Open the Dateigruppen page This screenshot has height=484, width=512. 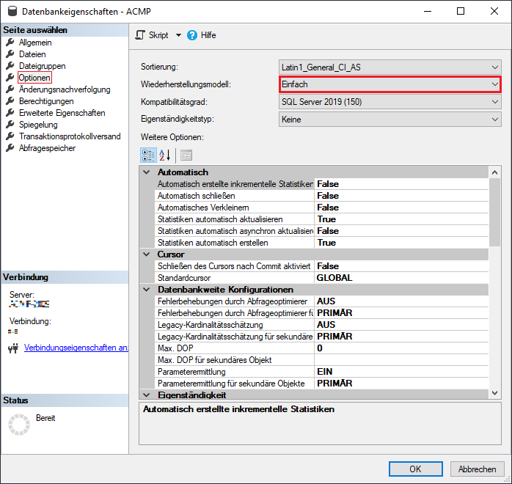[x=42, y=66]
